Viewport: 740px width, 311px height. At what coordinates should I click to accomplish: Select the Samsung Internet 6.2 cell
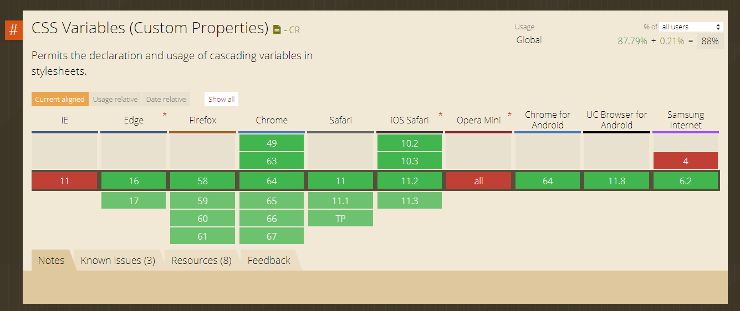686,181
